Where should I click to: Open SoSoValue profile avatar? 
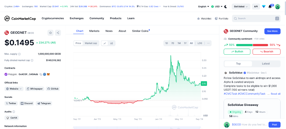pos(225,73)
